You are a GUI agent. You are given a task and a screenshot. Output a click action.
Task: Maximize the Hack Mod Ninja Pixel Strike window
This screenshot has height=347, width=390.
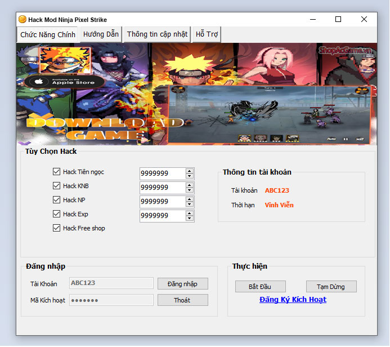(x=338, y=19)
